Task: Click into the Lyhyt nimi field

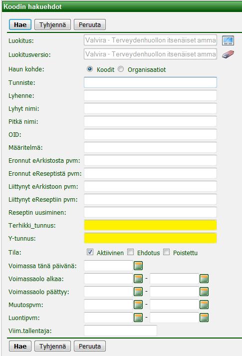Action: point(150,108)
